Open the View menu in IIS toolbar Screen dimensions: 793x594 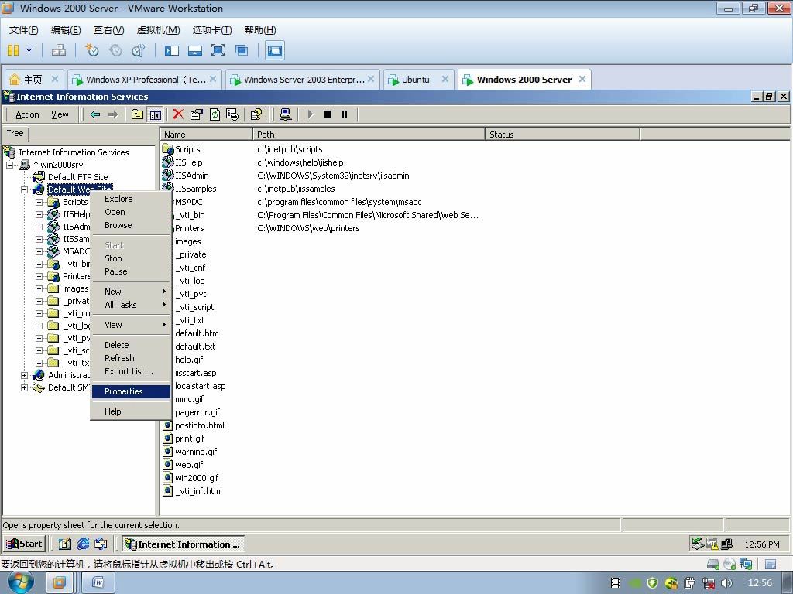[60, 114]
